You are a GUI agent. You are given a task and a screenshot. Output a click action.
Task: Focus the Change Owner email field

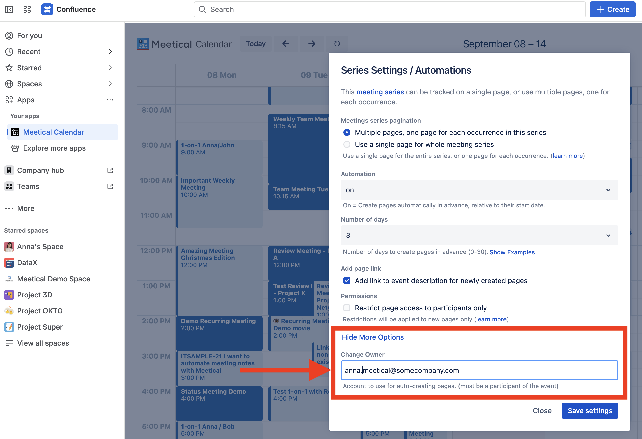(479, 370)
